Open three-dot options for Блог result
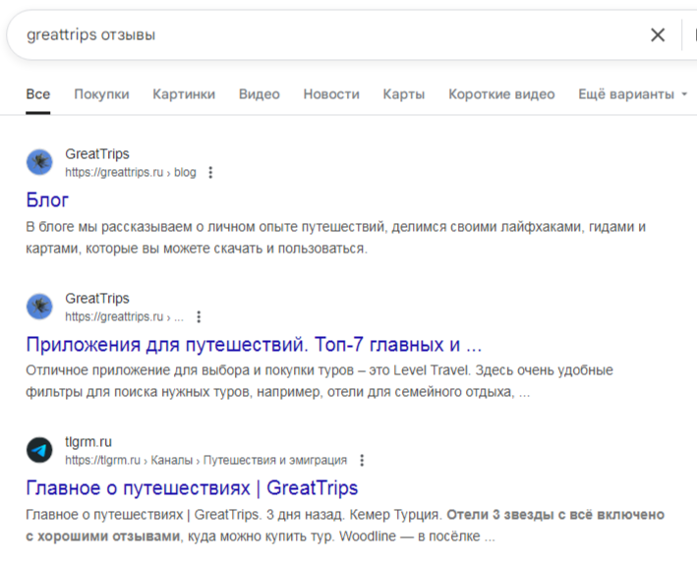697x562 pixels. coord(209,173)
